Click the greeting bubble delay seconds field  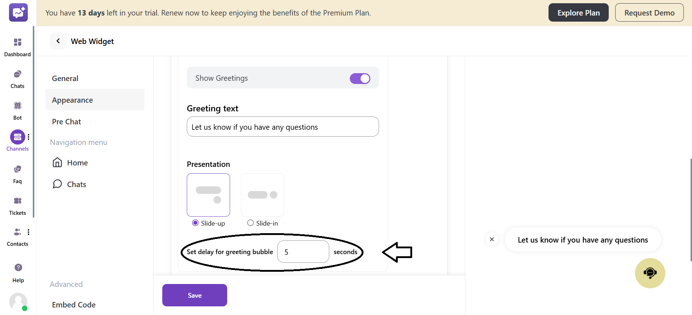point(303,252)
